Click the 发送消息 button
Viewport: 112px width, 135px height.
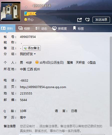(101, 20)
